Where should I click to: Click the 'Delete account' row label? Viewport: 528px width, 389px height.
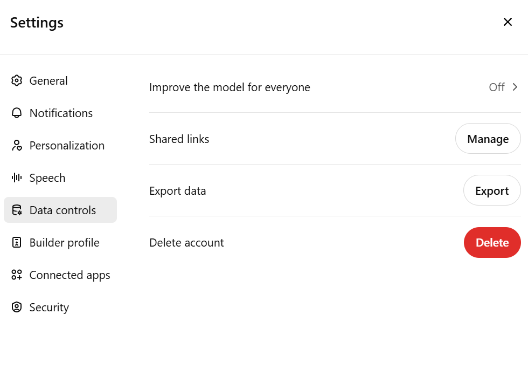[x=186, y=243]
